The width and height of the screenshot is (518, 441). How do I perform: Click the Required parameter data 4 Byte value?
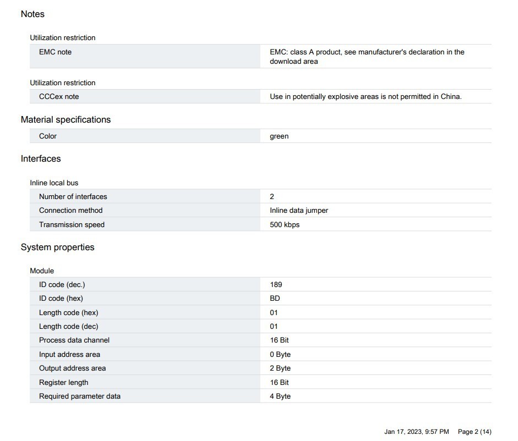point(280,396)
